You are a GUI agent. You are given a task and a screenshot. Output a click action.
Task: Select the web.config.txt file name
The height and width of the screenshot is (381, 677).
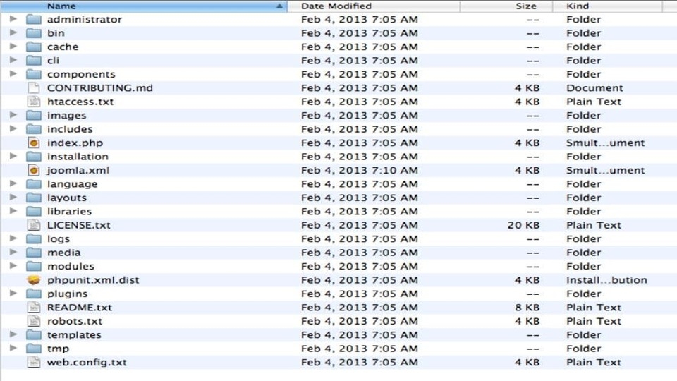87,363
